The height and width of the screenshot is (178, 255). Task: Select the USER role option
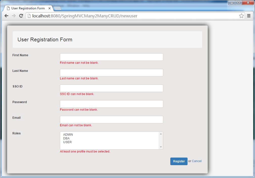tap(67, 142)
